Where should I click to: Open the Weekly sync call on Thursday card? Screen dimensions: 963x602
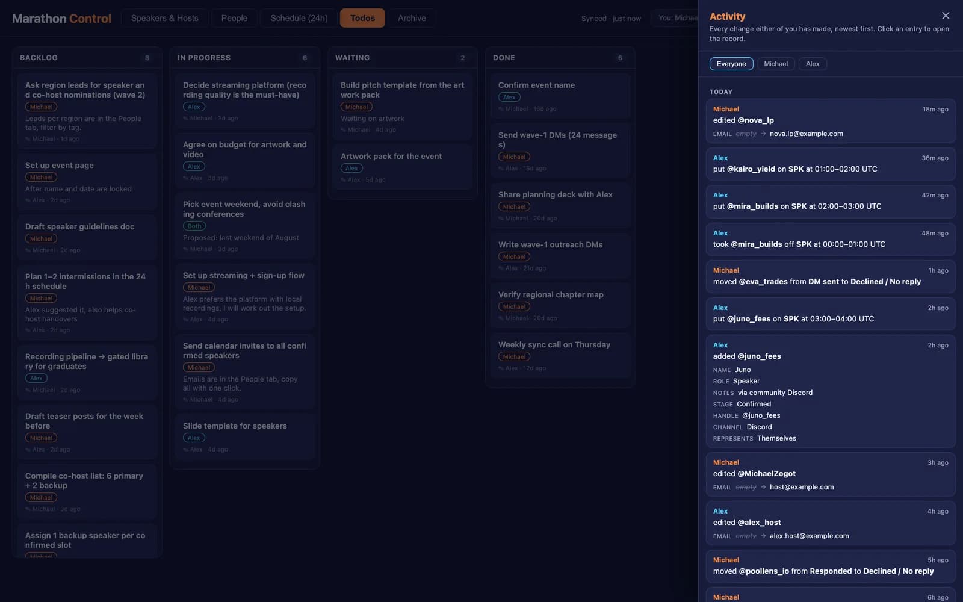[560, 356]
